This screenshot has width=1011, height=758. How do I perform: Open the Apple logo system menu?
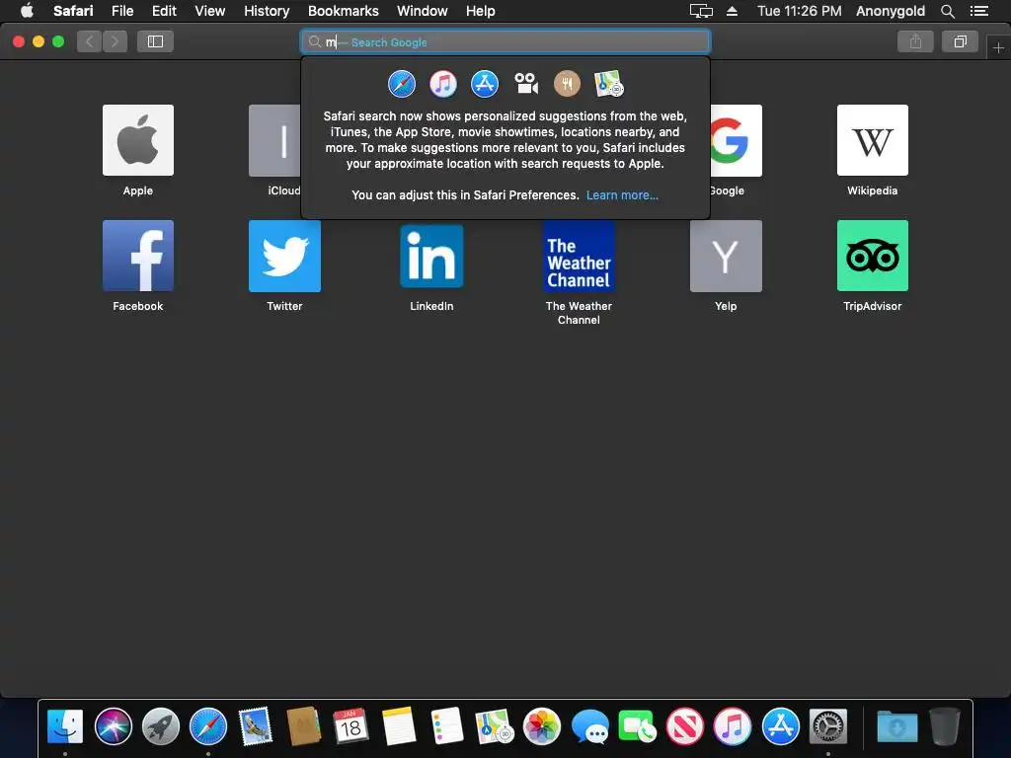[27, 11]
